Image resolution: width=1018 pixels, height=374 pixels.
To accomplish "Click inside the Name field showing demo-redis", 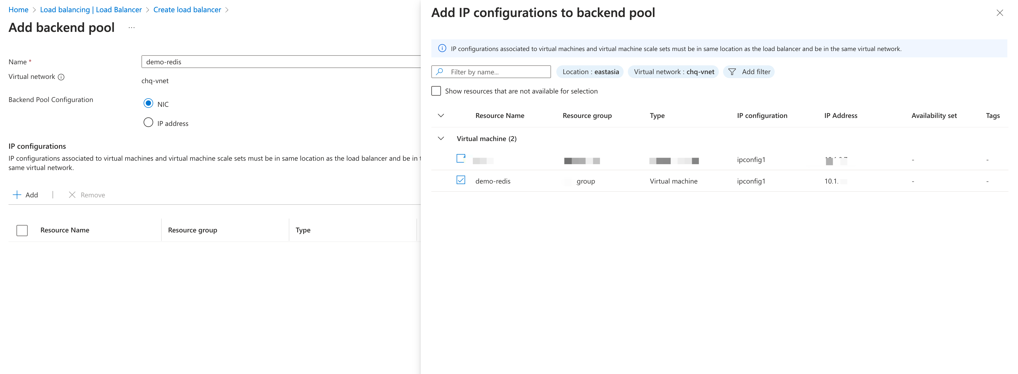I will tap(277, 62).
